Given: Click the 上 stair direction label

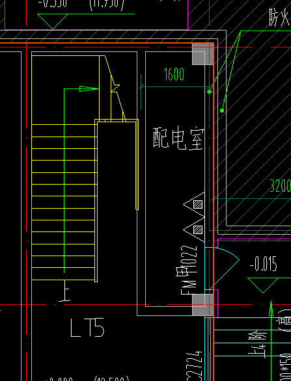Looking at the screenshot, I should (64, 291).
